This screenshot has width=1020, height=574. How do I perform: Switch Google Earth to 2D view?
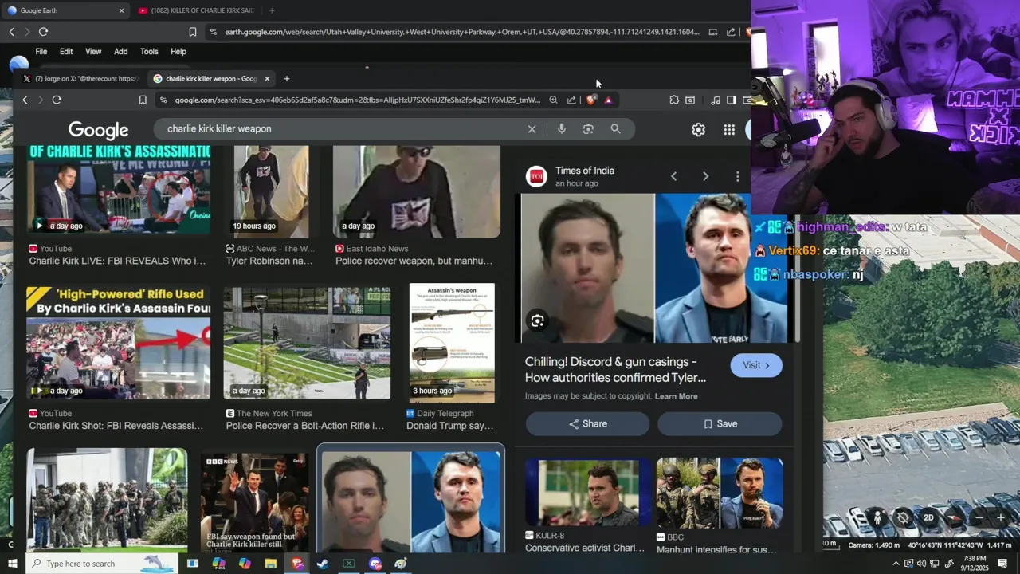click(x=928, y=517)
